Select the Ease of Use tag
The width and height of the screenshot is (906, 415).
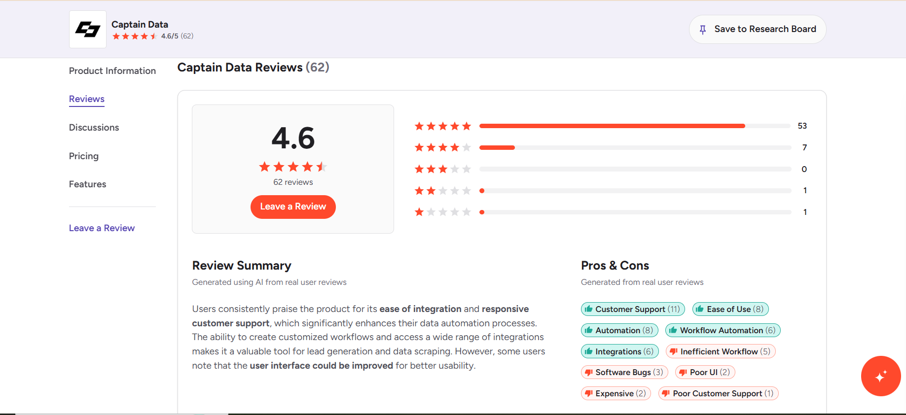pos(730,309)
